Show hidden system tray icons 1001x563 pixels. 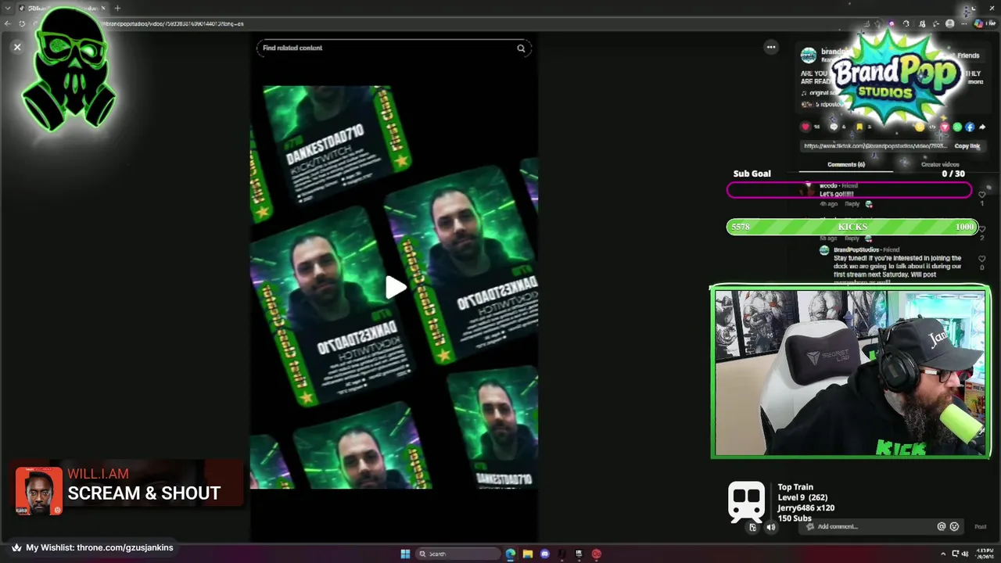tap(943, 554)
